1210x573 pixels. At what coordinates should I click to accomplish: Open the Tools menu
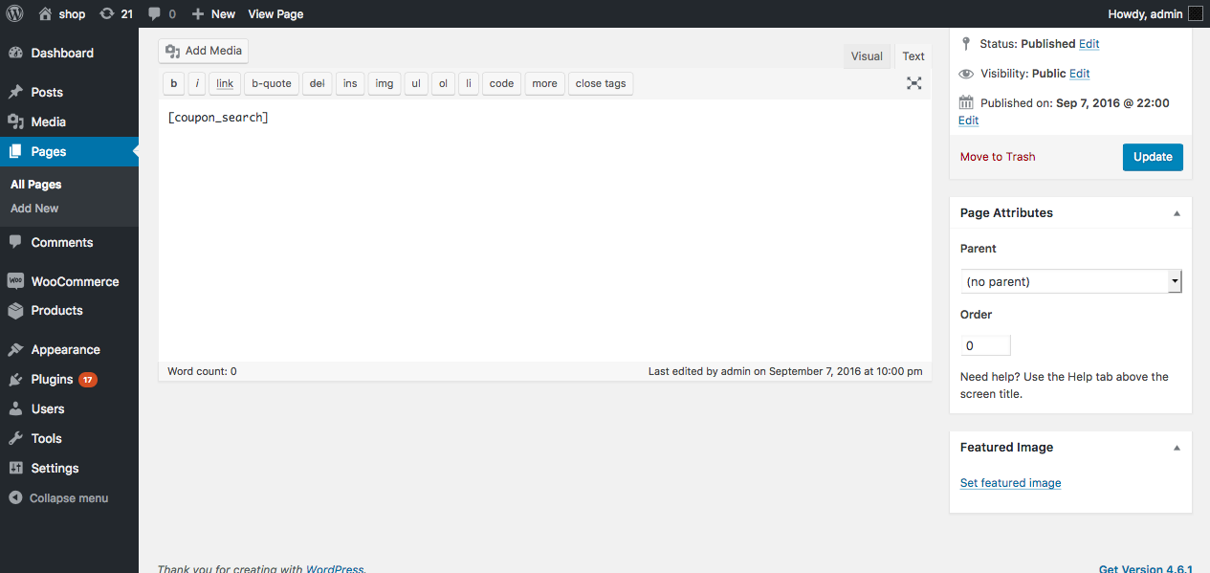69,438
